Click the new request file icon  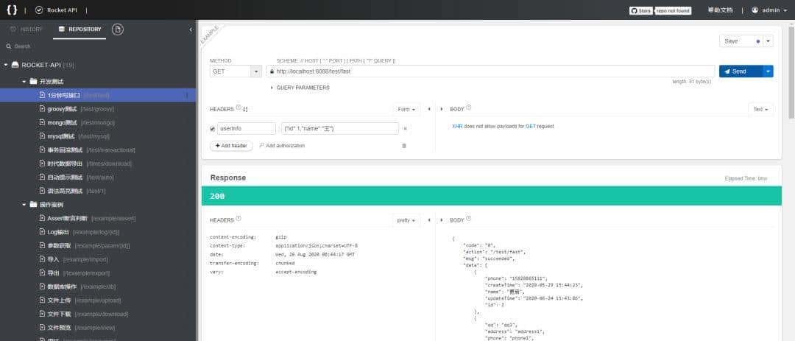tap(118, 29)
